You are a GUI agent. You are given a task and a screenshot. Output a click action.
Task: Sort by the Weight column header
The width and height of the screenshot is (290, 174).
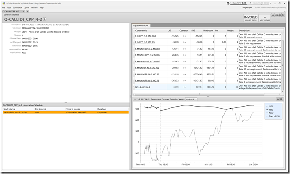(230, 31)
